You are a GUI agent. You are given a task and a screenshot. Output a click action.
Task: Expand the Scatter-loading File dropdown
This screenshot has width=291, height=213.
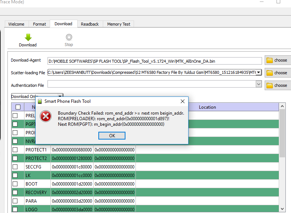point(258,72)
